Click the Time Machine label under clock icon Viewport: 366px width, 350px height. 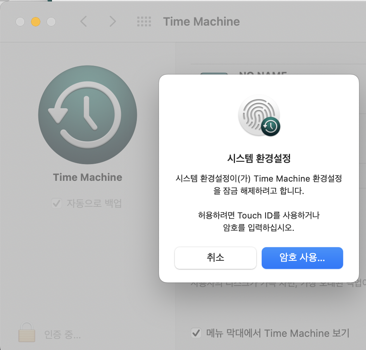point(88,177)
